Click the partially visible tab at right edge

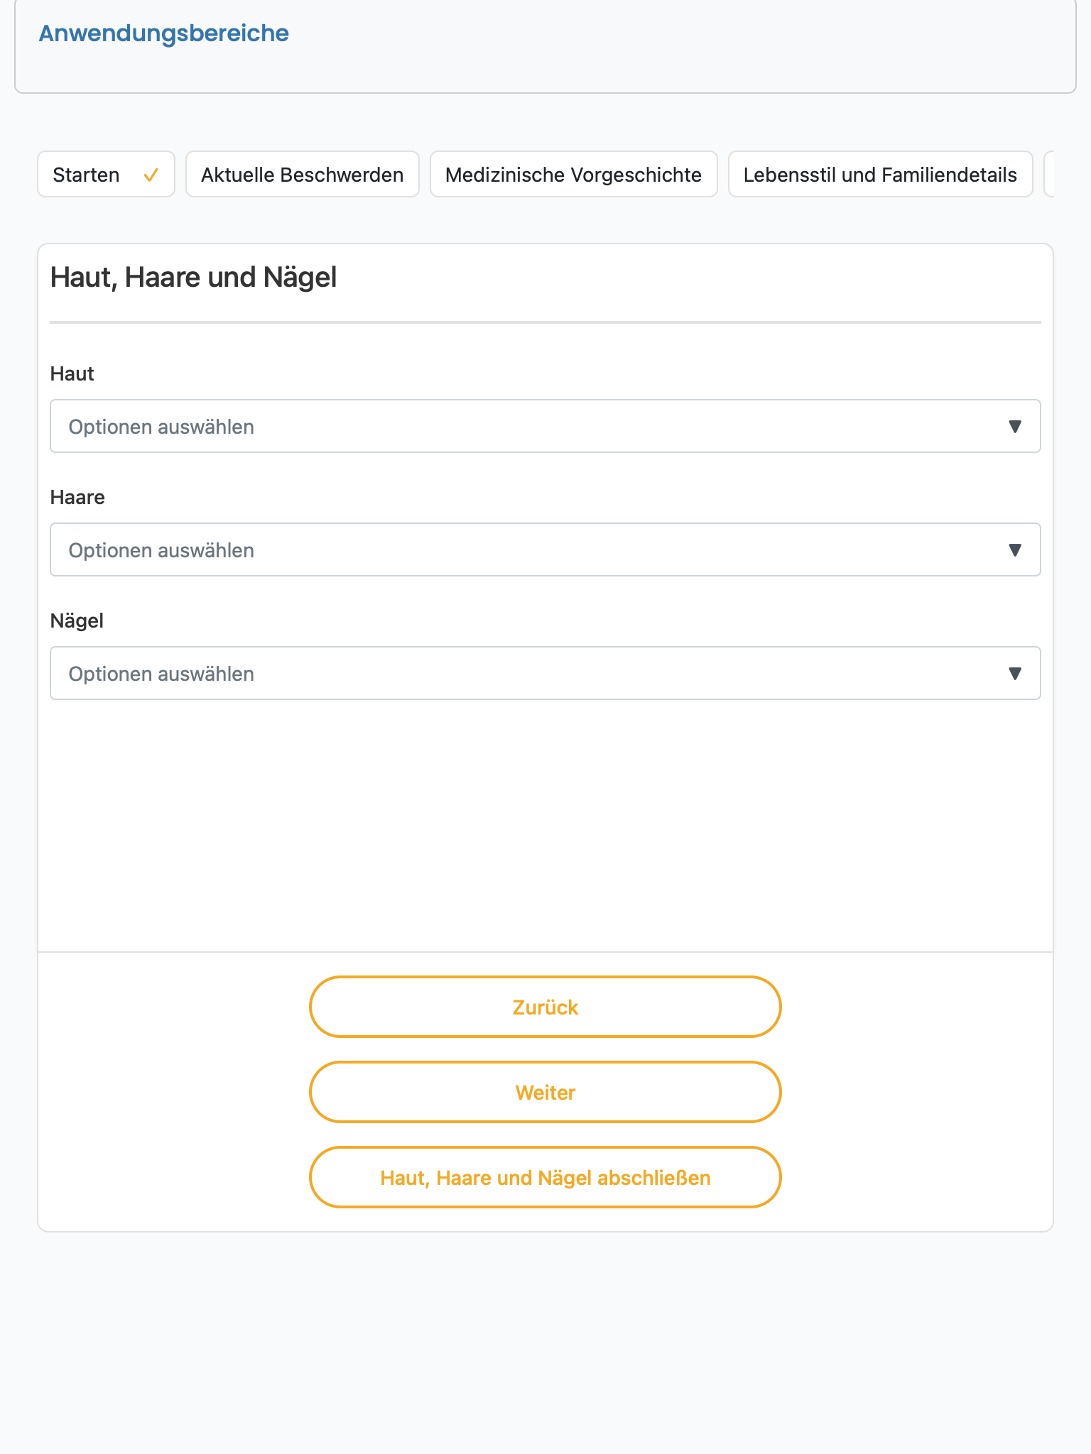[x=1049, y=174]
